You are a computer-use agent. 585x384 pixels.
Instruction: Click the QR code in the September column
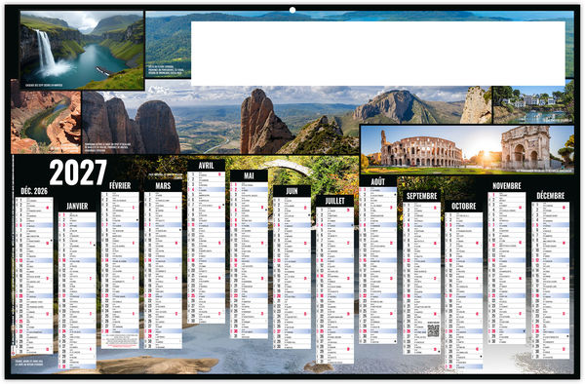pyautogui.click(x=433, y=330)
